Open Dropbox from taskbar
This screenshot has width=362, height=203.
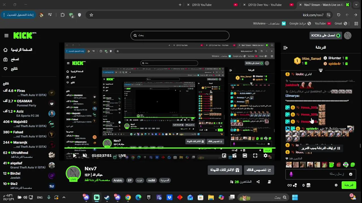(x=169, y=197)
